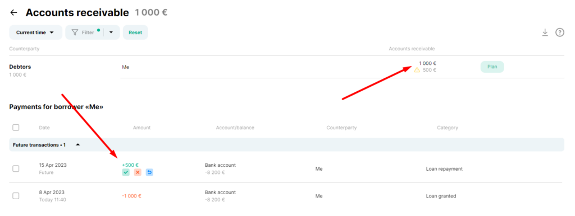The image size is (575, 216).
Task: Click the blue undo arrow icon
Action: click(149, 172)
